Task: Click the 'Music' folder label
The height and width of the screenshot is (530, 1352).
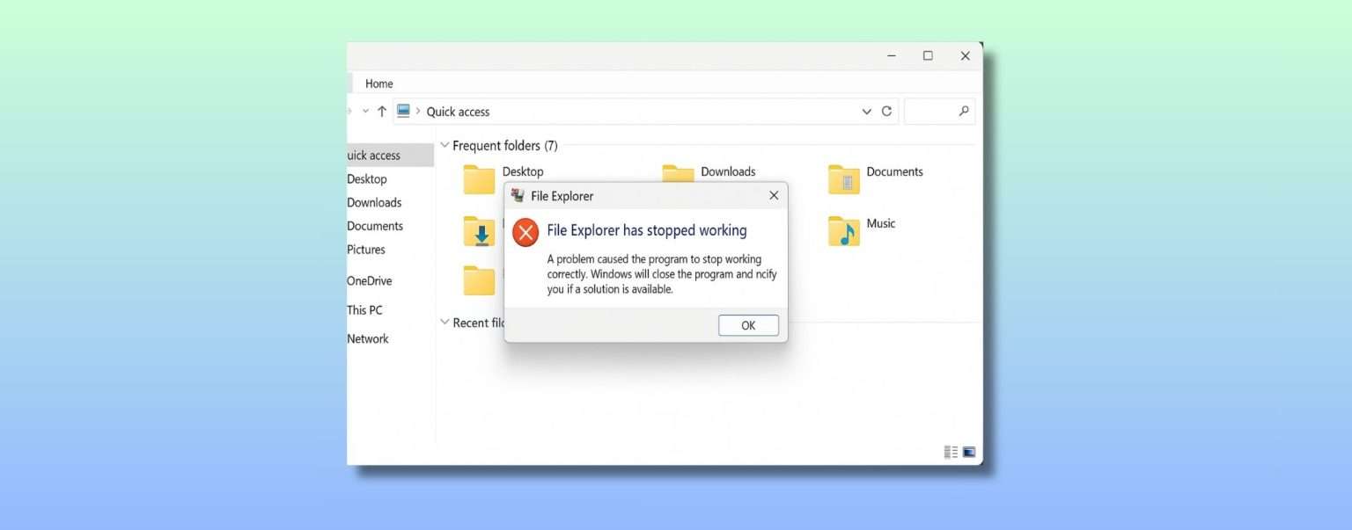Action: tap(881, 223)
